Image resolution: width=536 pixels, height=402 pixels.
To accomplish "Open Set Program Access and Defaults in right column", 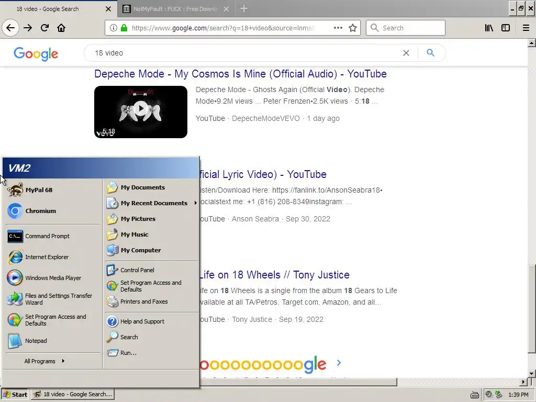I will [x=151, y=286].
